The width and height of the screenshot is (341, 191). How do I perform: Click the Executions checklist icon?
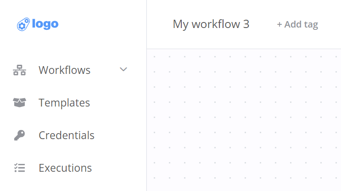[x=19, y=168]
